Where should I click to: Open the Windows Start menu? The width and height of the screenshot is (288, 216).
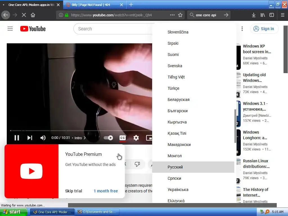13,212
